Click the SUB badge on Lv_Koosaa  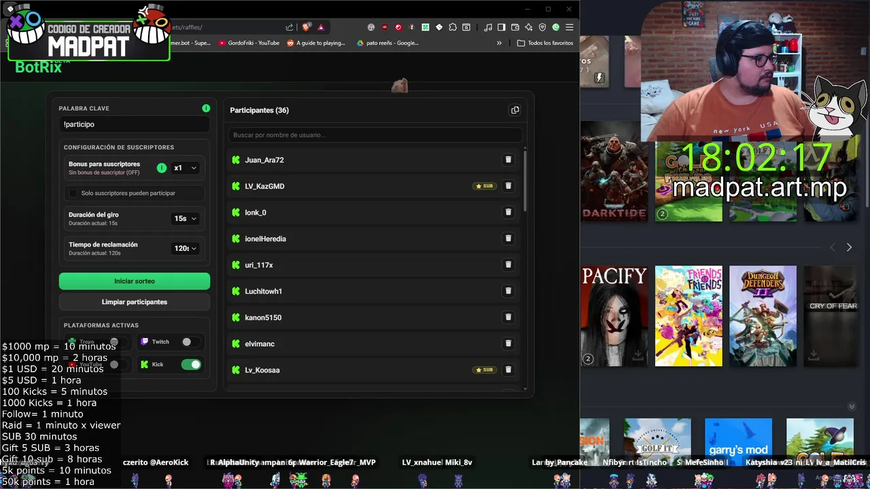pyautogui.click(x=485, y=369)
